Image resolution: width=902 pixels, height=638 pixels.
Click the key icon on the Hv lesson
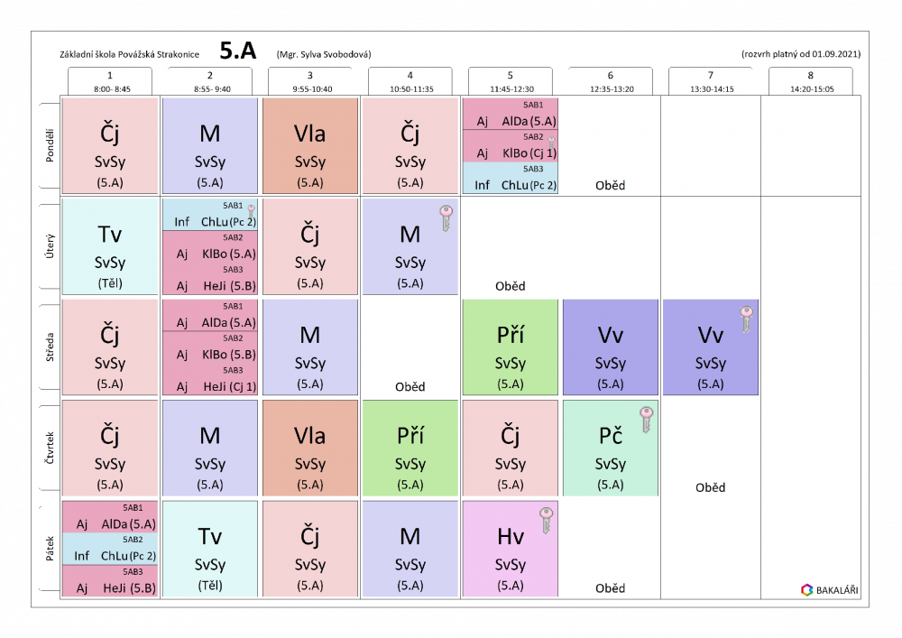pyautogui.click(x=545, y=521)
